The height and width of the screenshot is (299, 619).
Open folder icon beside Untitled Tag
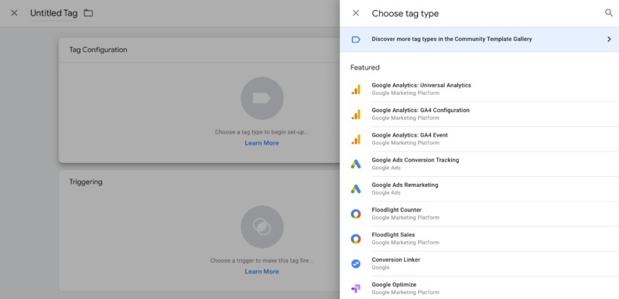88,13
